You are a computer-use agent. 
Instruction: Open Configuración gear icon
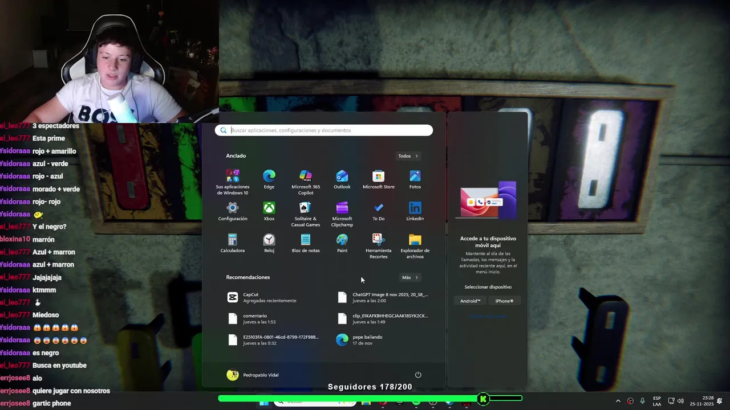pyautogui.click(x=233, y=212)
